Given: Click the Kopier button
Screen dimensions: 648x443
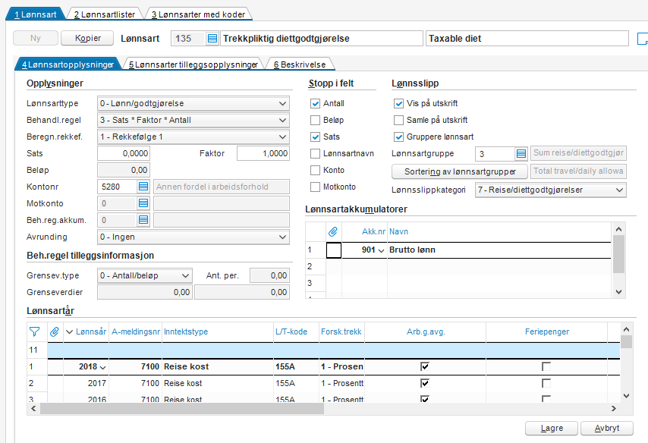Looking at the screenshot, I should pos(87,38).
